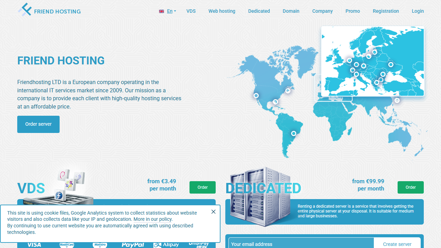Click the Alipay payment icon
441x248 pixels.
[x=166, y=245]
